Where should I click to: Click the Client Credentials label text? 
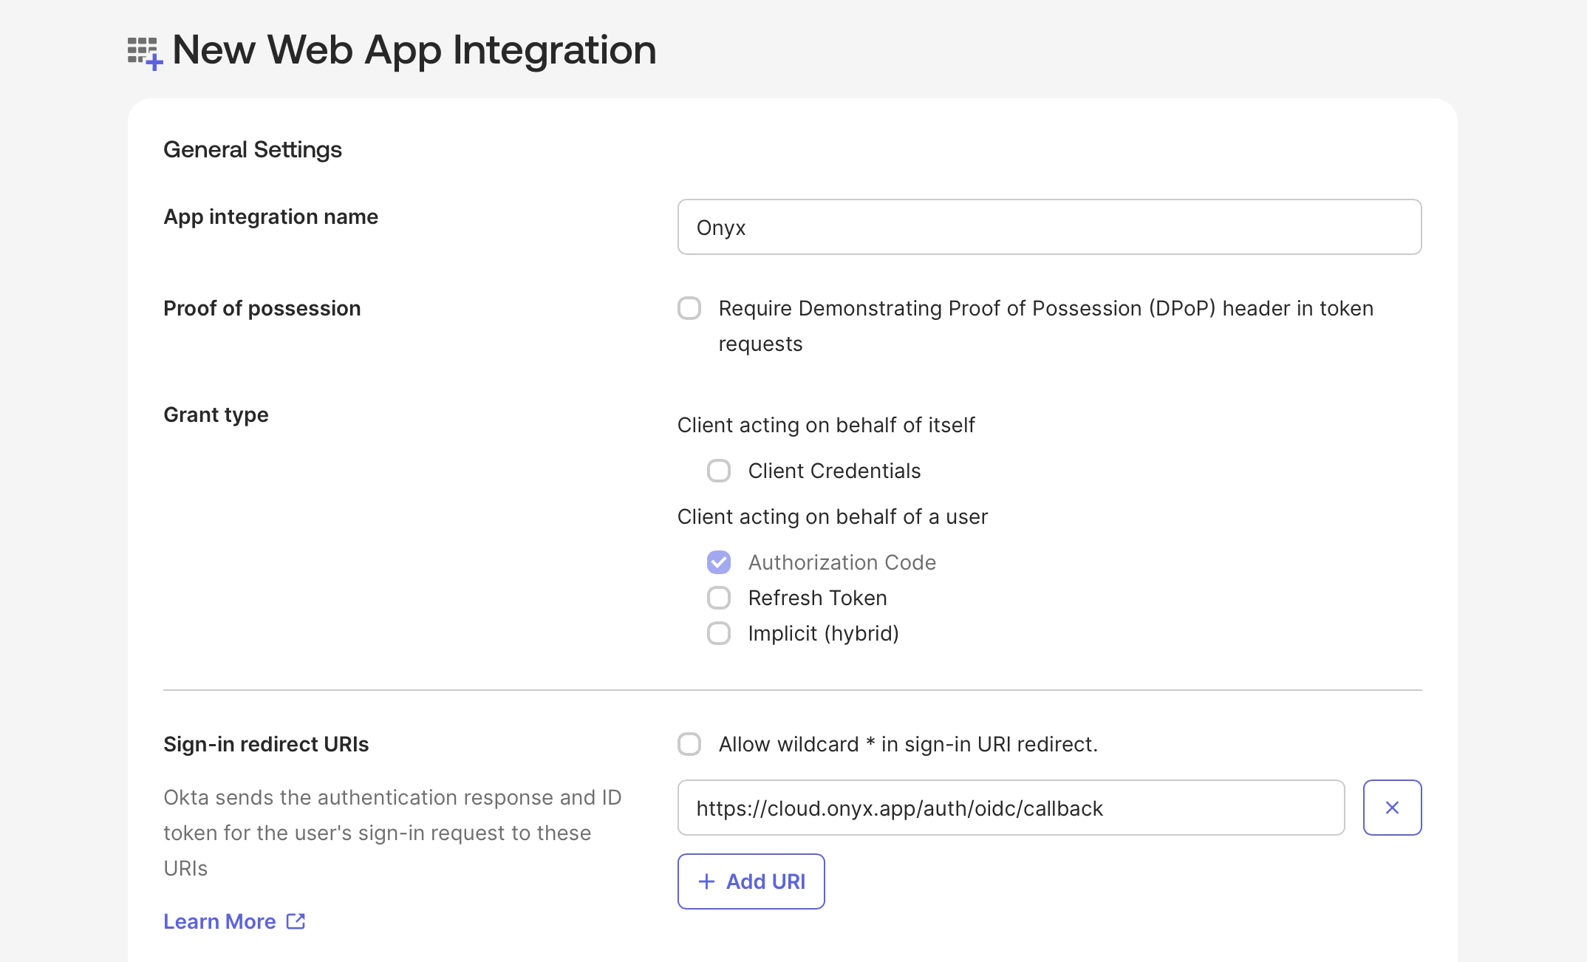click(835, 470)
